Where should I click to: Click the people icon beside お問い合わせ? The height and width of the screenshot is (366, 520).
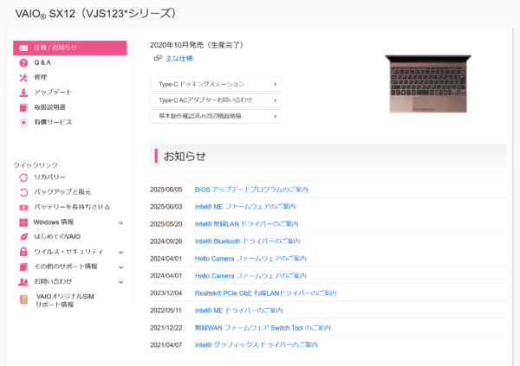click(x=23, y=282)
